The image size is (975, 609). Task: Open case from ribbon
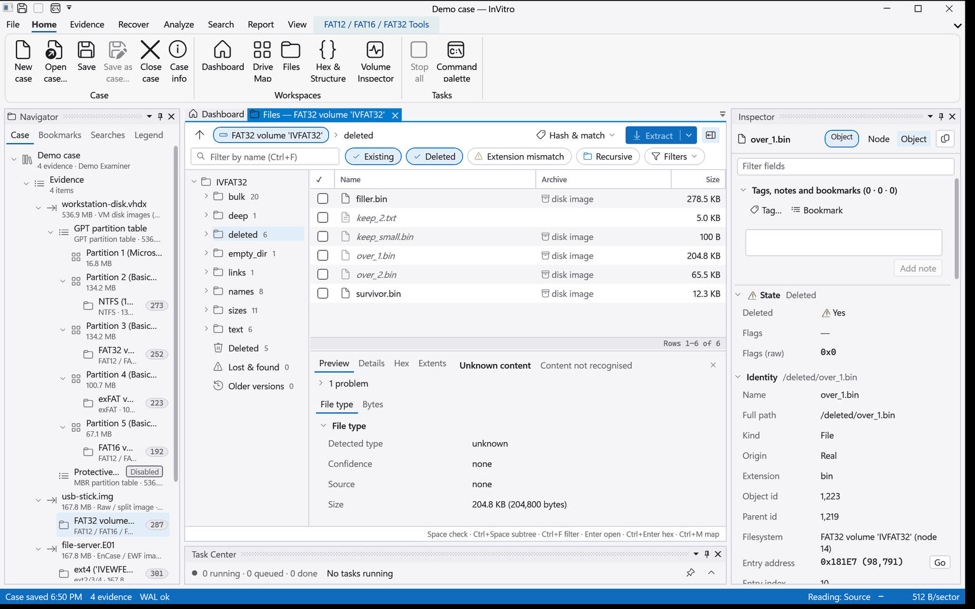pos(55,61)
